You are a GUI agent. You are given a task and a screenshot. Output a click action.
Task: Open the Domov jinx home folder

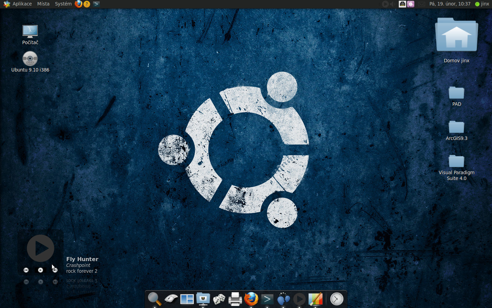pos(456,40)
